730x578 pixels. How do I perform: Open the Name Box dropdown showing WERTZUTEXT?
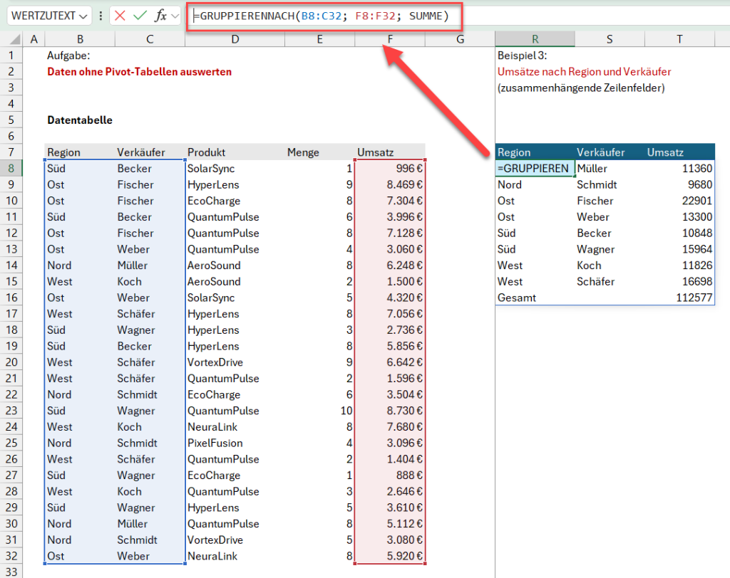[x=82, y=15]
